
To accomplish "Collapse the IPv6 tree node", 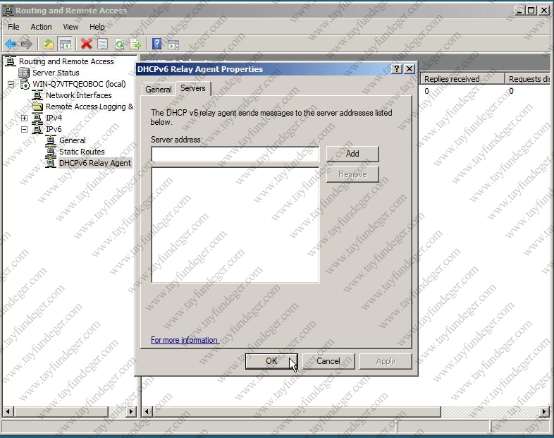I will pos(24,129).
